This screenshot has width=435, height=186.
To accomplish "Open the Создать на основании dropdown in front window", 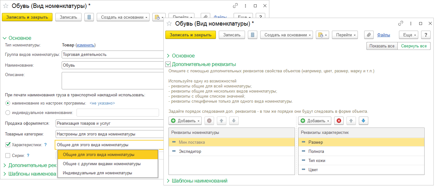I will [x=286, y=35].
